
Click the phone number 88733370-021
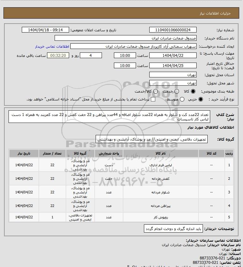(205, 263)
